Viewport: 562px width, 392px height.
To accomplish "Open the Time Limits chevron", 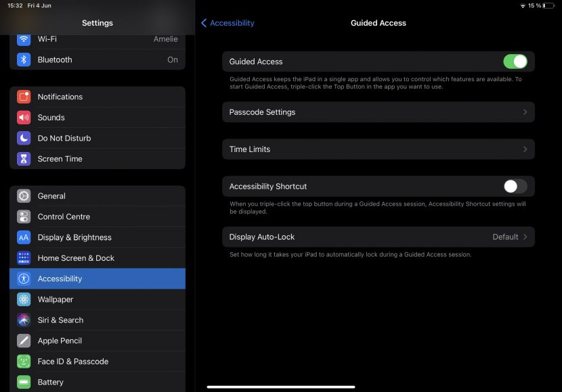I will pyautogui.click(x=525, y=149).
